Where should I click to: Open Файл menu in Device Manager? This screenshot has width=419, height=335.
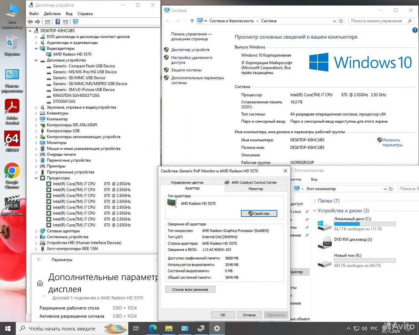click(34, 14)
